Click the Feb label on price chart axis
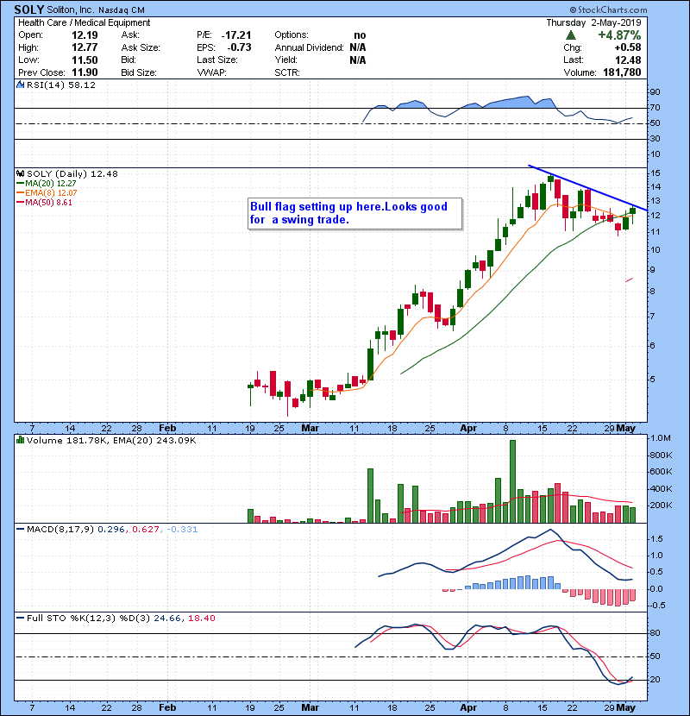This screenshot has width=690, height=716. (x=167, y=428)
